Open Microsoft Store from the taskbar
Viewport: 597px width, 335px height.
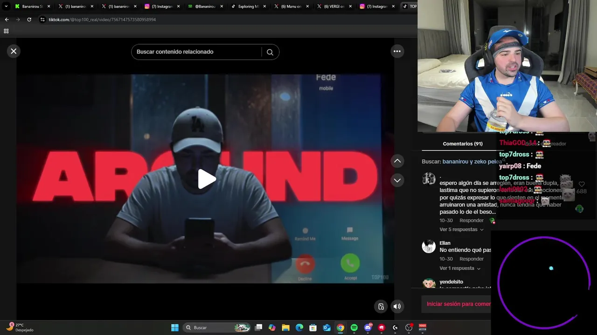point(313,328)
